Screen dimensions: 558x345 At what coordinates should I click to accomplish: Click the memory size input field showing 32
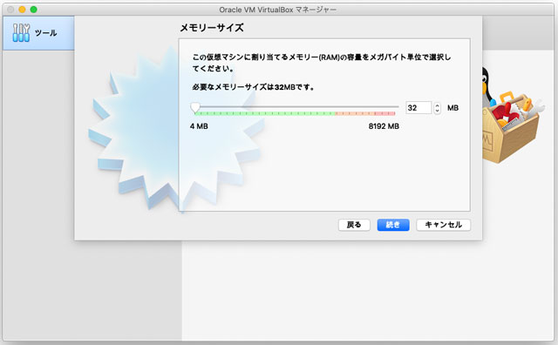[418, 108]
